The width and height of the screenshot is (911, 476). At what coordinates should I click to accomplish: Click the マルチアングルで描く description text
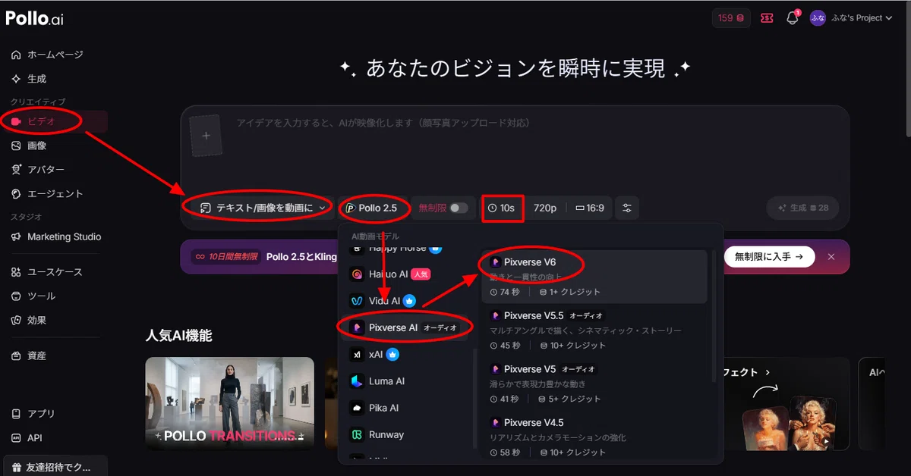coord(586,330)
